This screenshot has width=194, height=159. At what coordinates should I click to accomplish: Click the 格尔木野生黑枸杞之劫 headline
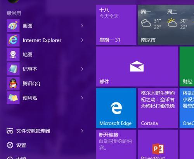click(158, 99)
